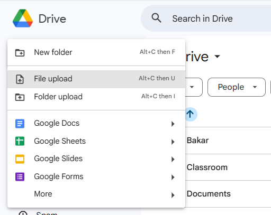Expand the Google Sheets submenu arrow
The width and height of the screenshot is (271, 215).
click(x=173, y=142)
